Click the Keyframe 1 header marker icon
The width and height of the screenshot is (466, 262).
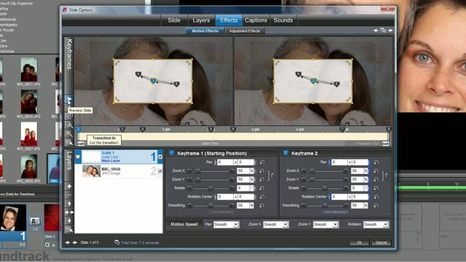pos(171,153)
